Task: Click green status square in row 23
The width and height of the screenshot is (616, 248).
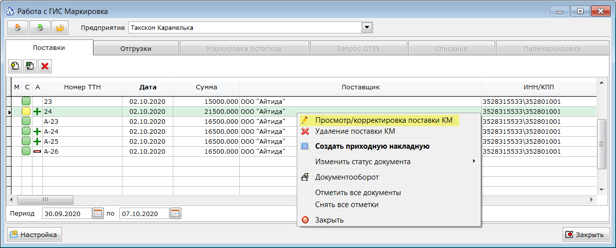Action: (26, 101)
